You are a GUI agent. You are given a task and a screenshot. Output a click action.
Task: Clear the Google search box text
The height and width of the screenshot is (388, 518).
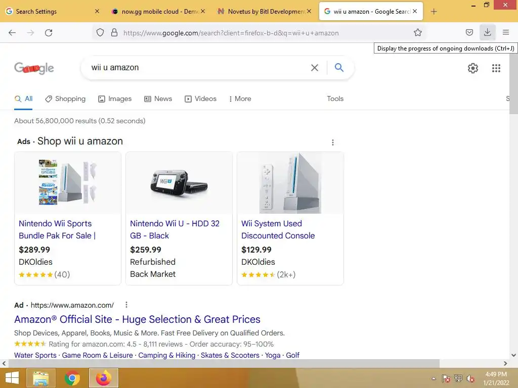pyautogui.click(x=315, y=68)
